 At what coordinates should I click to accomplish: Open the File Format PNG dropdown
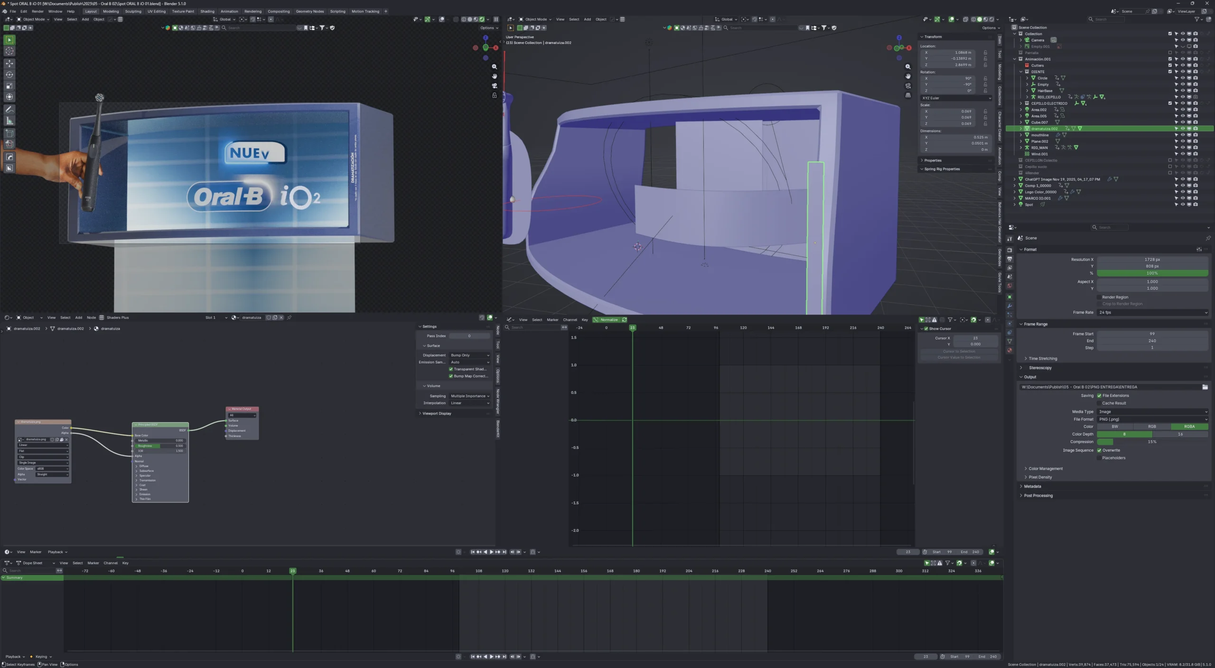pos(1152,419)
